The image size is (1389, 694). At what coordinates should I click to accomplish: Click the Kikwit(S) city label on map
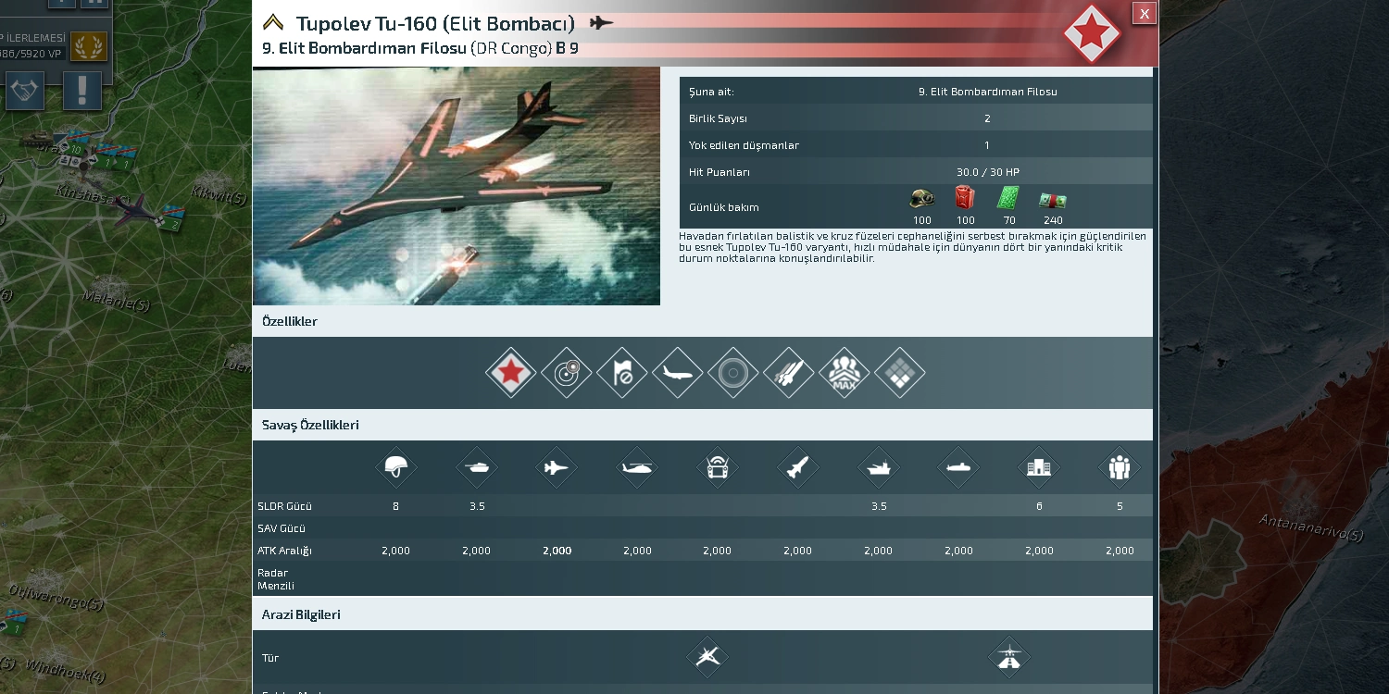click(x=219, y=197)
